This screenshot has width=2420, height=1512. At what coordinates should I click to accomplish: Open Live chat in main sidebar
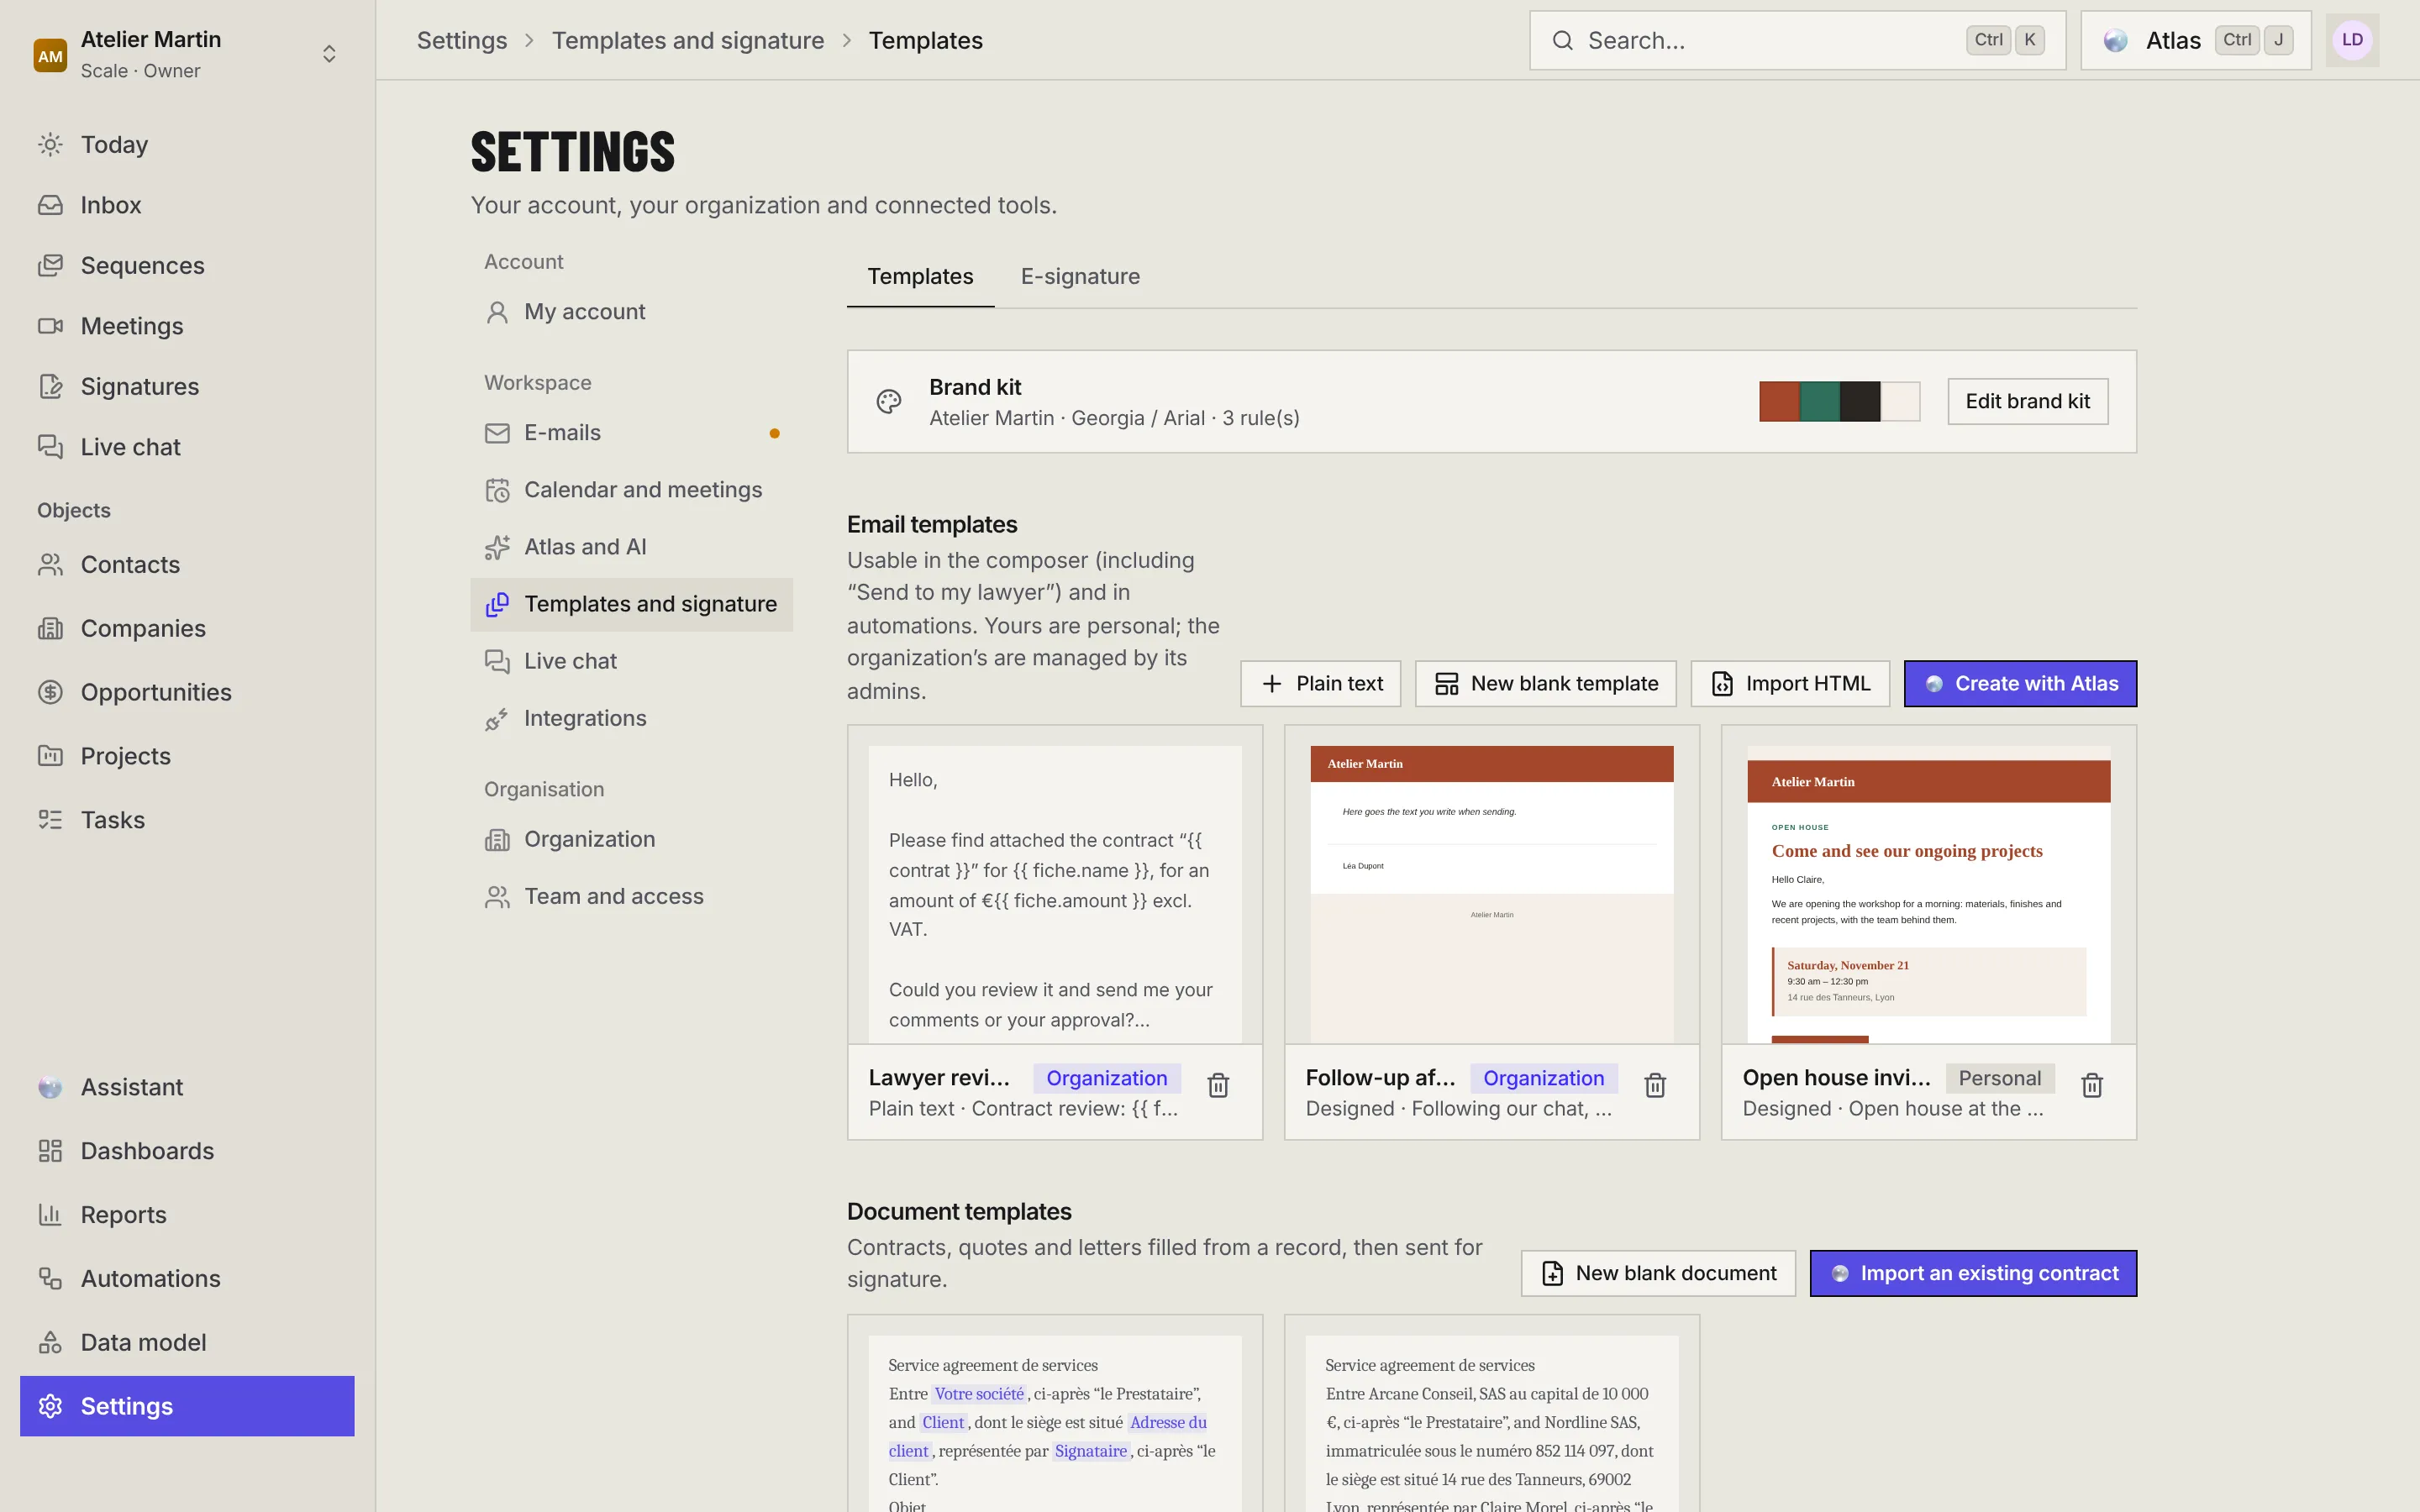pyautogui.click(x=187, y=447)
